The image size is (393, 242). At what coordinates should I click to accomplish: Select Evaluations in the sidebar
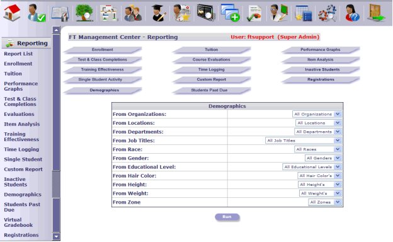[19, 114]
